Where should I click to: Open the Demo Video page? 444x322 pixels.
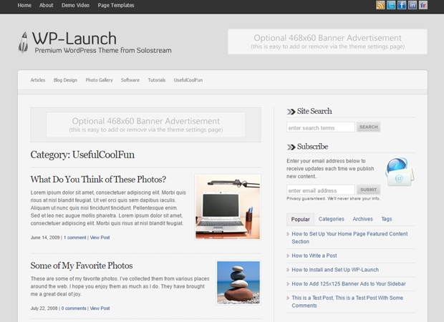pos(75,5)
